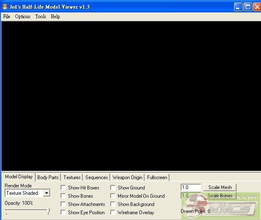The width and height of the screenshot is (261, 220).
Task: Open the File menu
Action: tap(7, 17)
